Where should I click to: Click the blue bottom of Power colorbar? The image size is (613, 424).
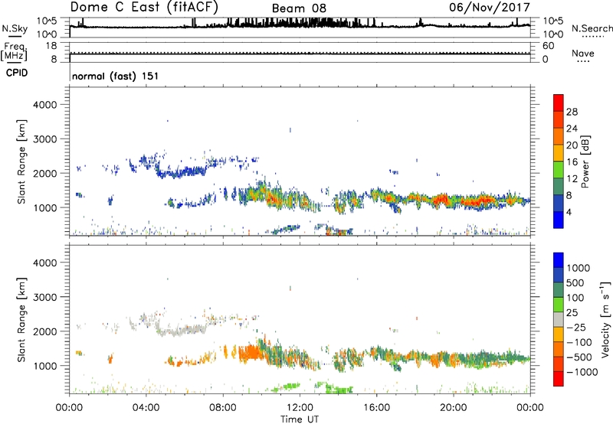coord(559,220)
